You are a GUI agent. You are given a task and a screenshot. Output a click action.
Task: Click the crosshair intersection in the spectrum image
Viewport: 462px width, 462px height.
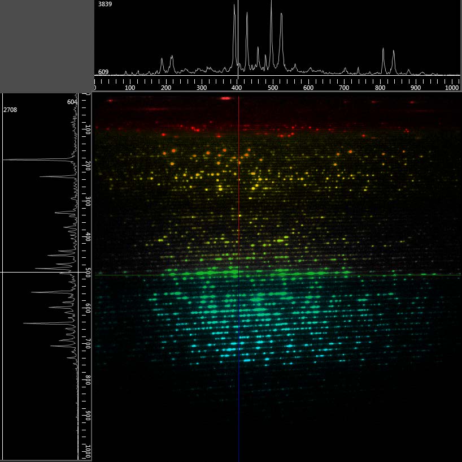(x=239, y=275)
